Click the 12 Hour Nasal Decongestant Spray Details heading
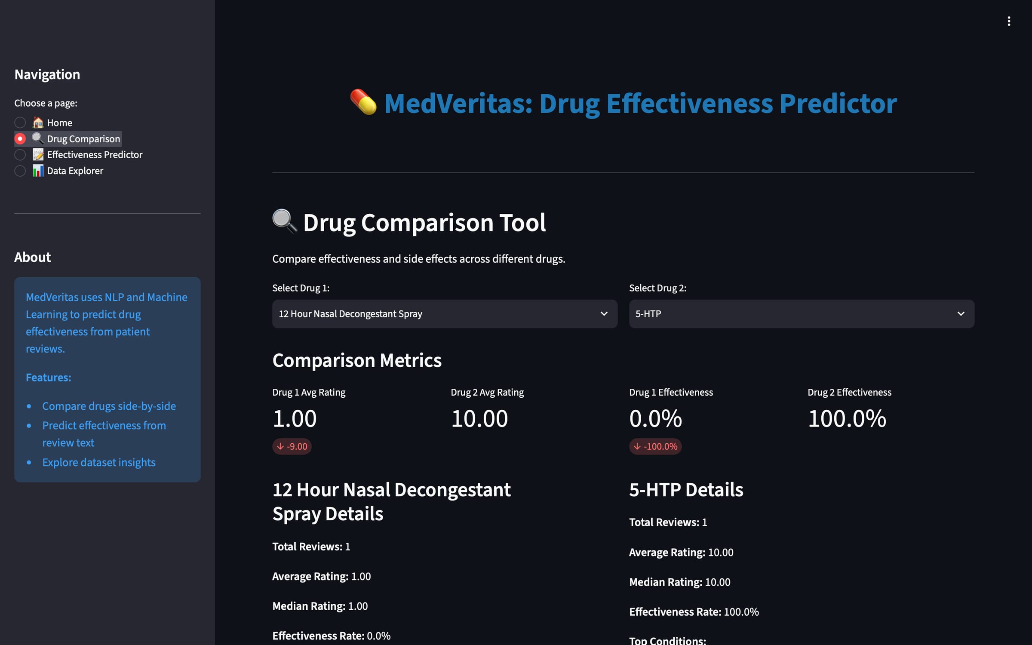Viewport: 1032px width, 645px height. [x=392, y=501]
